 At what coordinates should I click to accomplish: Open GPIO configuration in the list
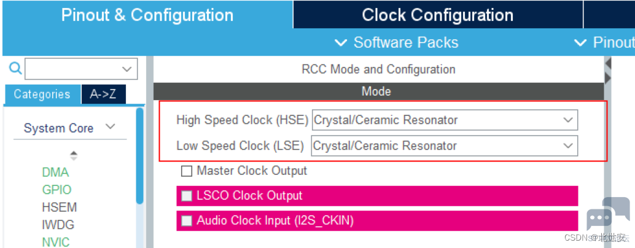(x=56, y=190)
